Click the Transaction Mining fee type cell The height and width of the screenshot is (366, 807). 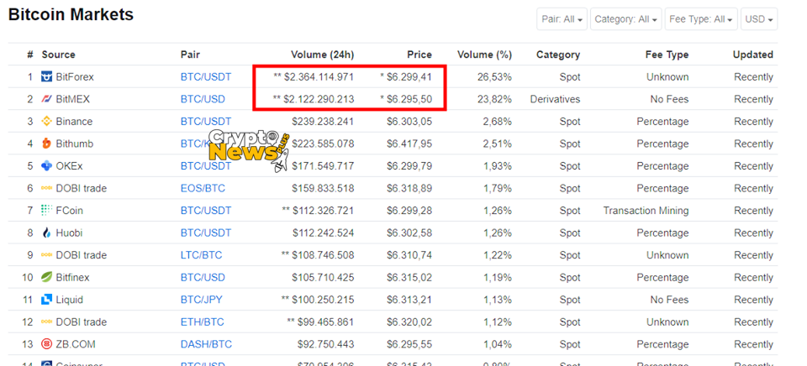[646, 210]
